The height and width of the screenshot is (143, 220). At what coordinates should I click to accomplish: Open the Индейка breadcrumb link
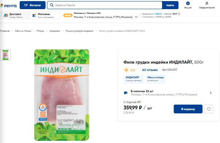coord(55,31)
